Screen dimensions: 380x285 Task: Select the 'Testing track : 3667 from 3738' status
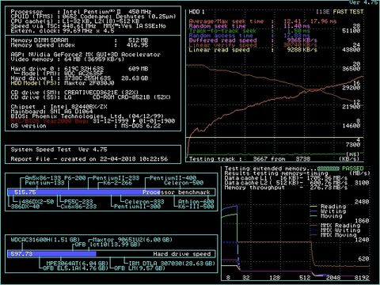[249, 159]
